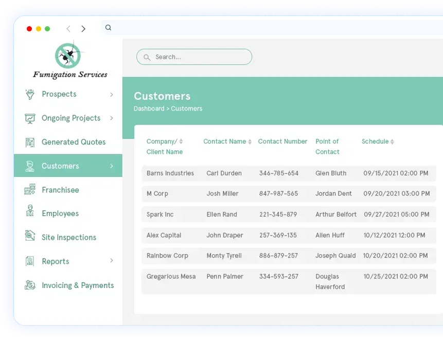Screen dimensions: 443x341
Task: Open the Generated Quotes menu item
Action: coord(73,142)
